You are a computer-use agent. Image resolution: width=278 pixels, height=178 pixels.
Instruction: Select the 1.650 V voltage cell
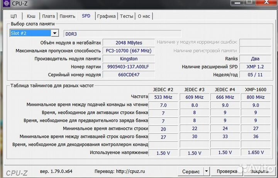[256, 152]
